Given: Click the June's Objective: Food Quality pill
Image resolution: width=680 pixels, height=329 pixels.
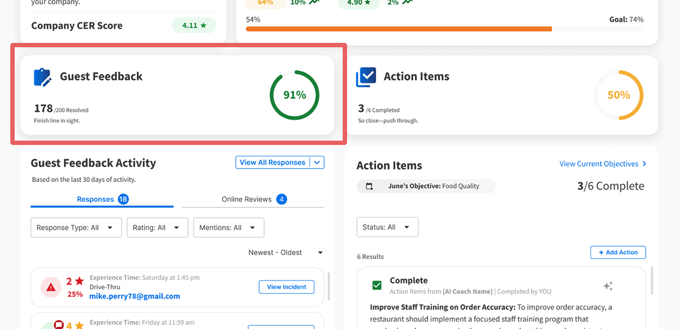Looking at the screenshot, I should click(x=426, y=186).
